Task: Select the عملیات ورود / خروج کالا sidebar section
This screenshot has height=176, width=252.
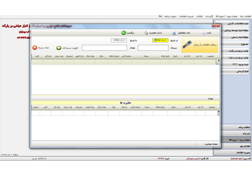Action: [236, 140]
